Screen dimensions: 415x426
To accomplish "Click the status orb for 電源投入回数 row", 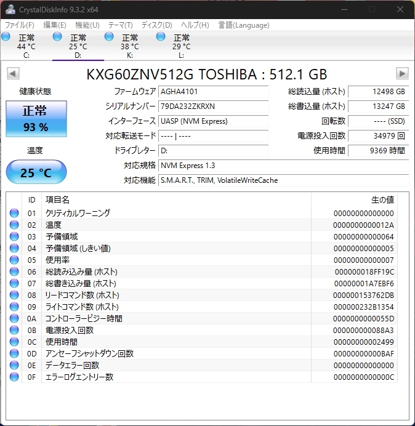I will (14, 330).
